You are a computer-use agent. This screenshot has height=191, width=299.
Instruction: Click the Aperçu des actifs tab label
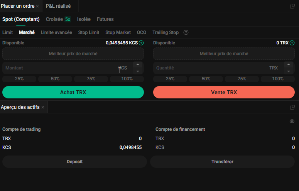coord(20,107)
